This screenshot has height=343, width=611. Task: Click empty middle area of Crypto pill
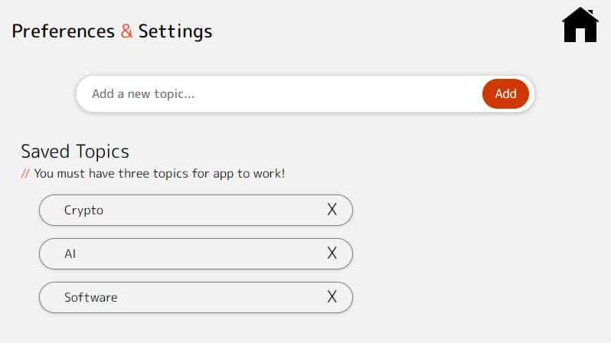click(214, 210)
